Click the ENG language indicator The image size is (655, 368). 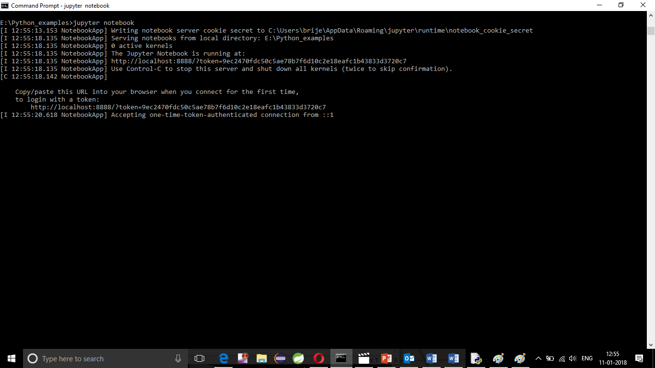click(587, 358)
